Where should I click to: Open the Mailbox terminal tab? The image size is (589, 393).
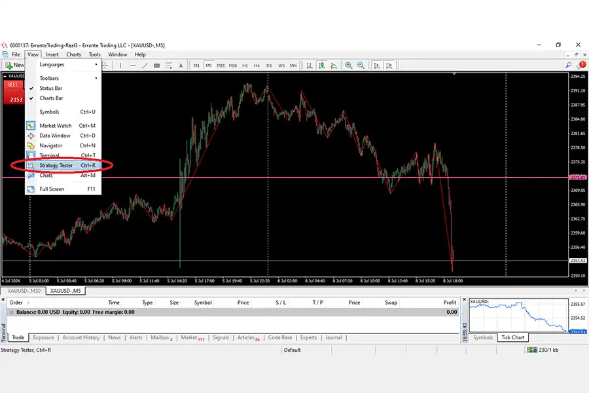(162, 338)
